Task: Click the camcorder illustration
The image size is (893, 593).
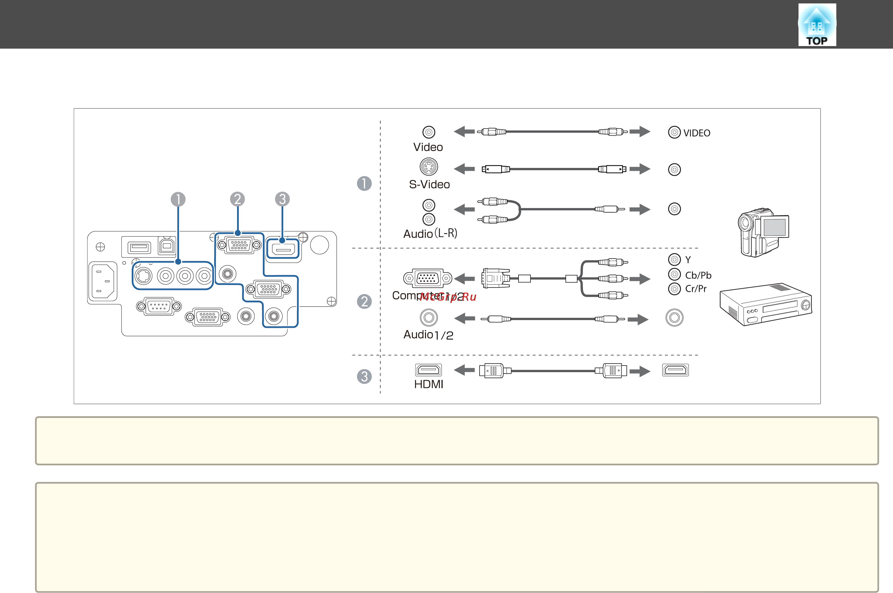Action: coord(763,232)
